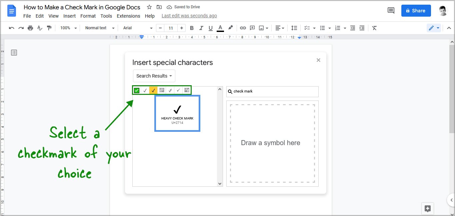455x216 pixels.
Task: Open the text color tool
Action: click(220, 28)
